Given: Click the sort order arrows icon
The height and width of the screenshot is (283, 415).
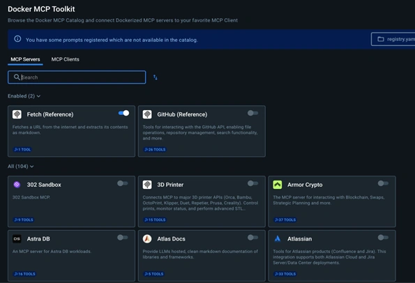Looking at the screenshot, I should (x=156, y=77).
